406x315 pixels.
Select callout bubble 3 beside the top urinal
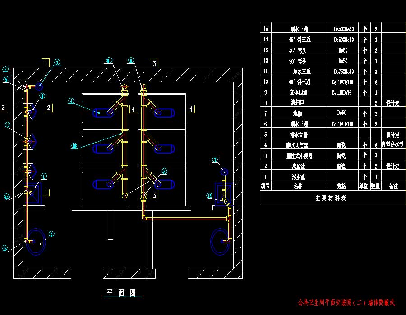click(42, 96)
